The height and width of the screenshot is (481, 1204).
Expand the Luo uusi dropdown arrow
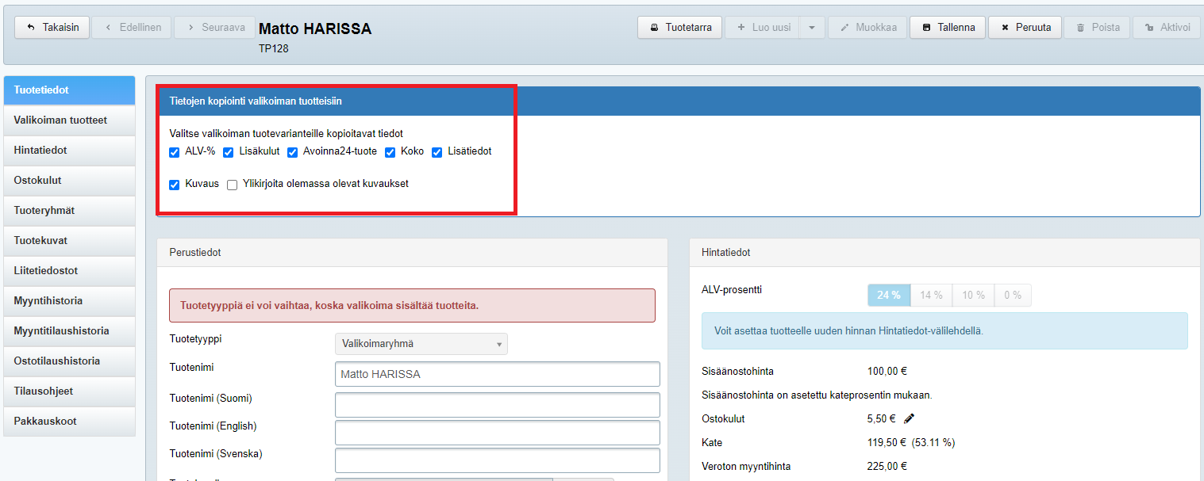811,27
